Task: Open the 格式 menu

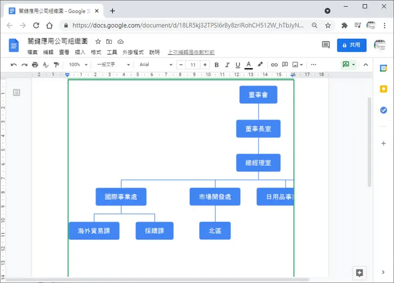Action: (96, 52)
